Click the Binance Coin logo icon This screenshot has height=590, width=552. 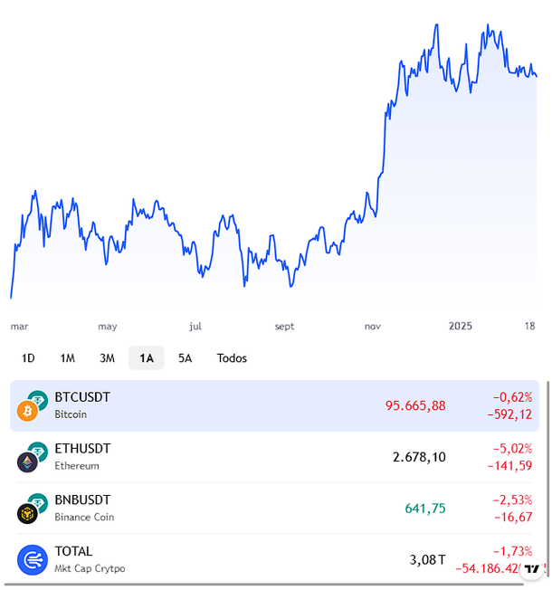pyautogui.click(x=27, y=513)
